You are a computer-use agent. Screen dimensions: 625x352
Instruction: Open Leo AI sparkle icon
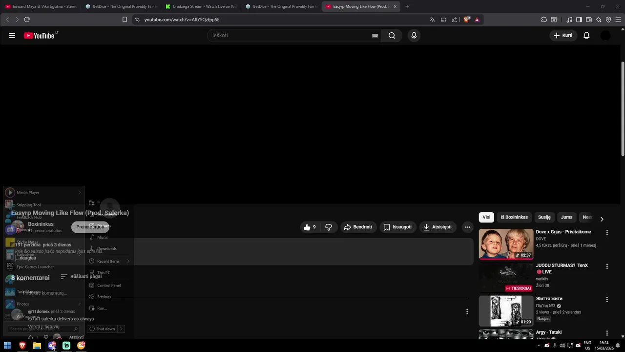click(599, 20)
